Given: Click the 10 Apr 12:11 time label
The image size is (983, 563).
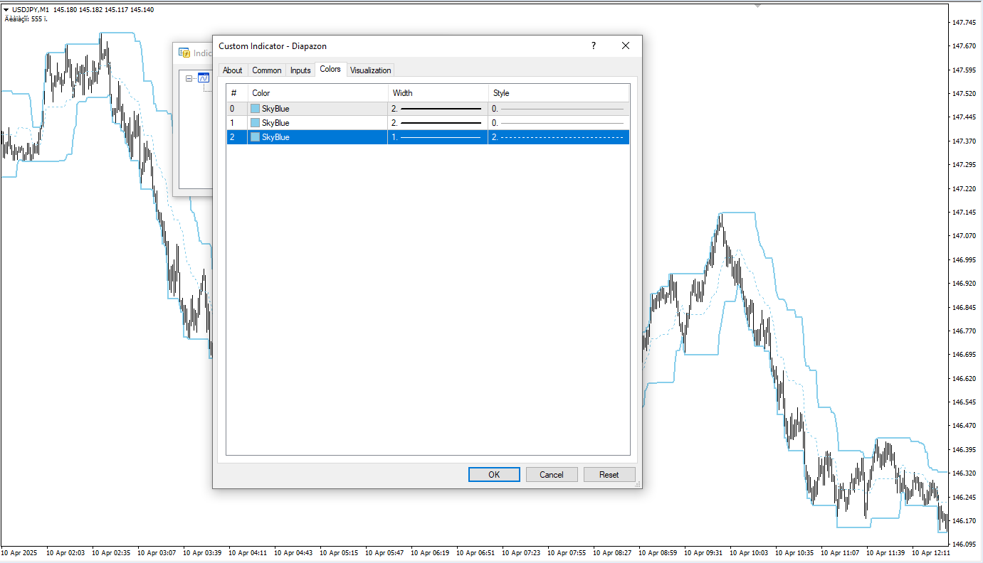Looking at the screenshot, I should tap(931, 552).
